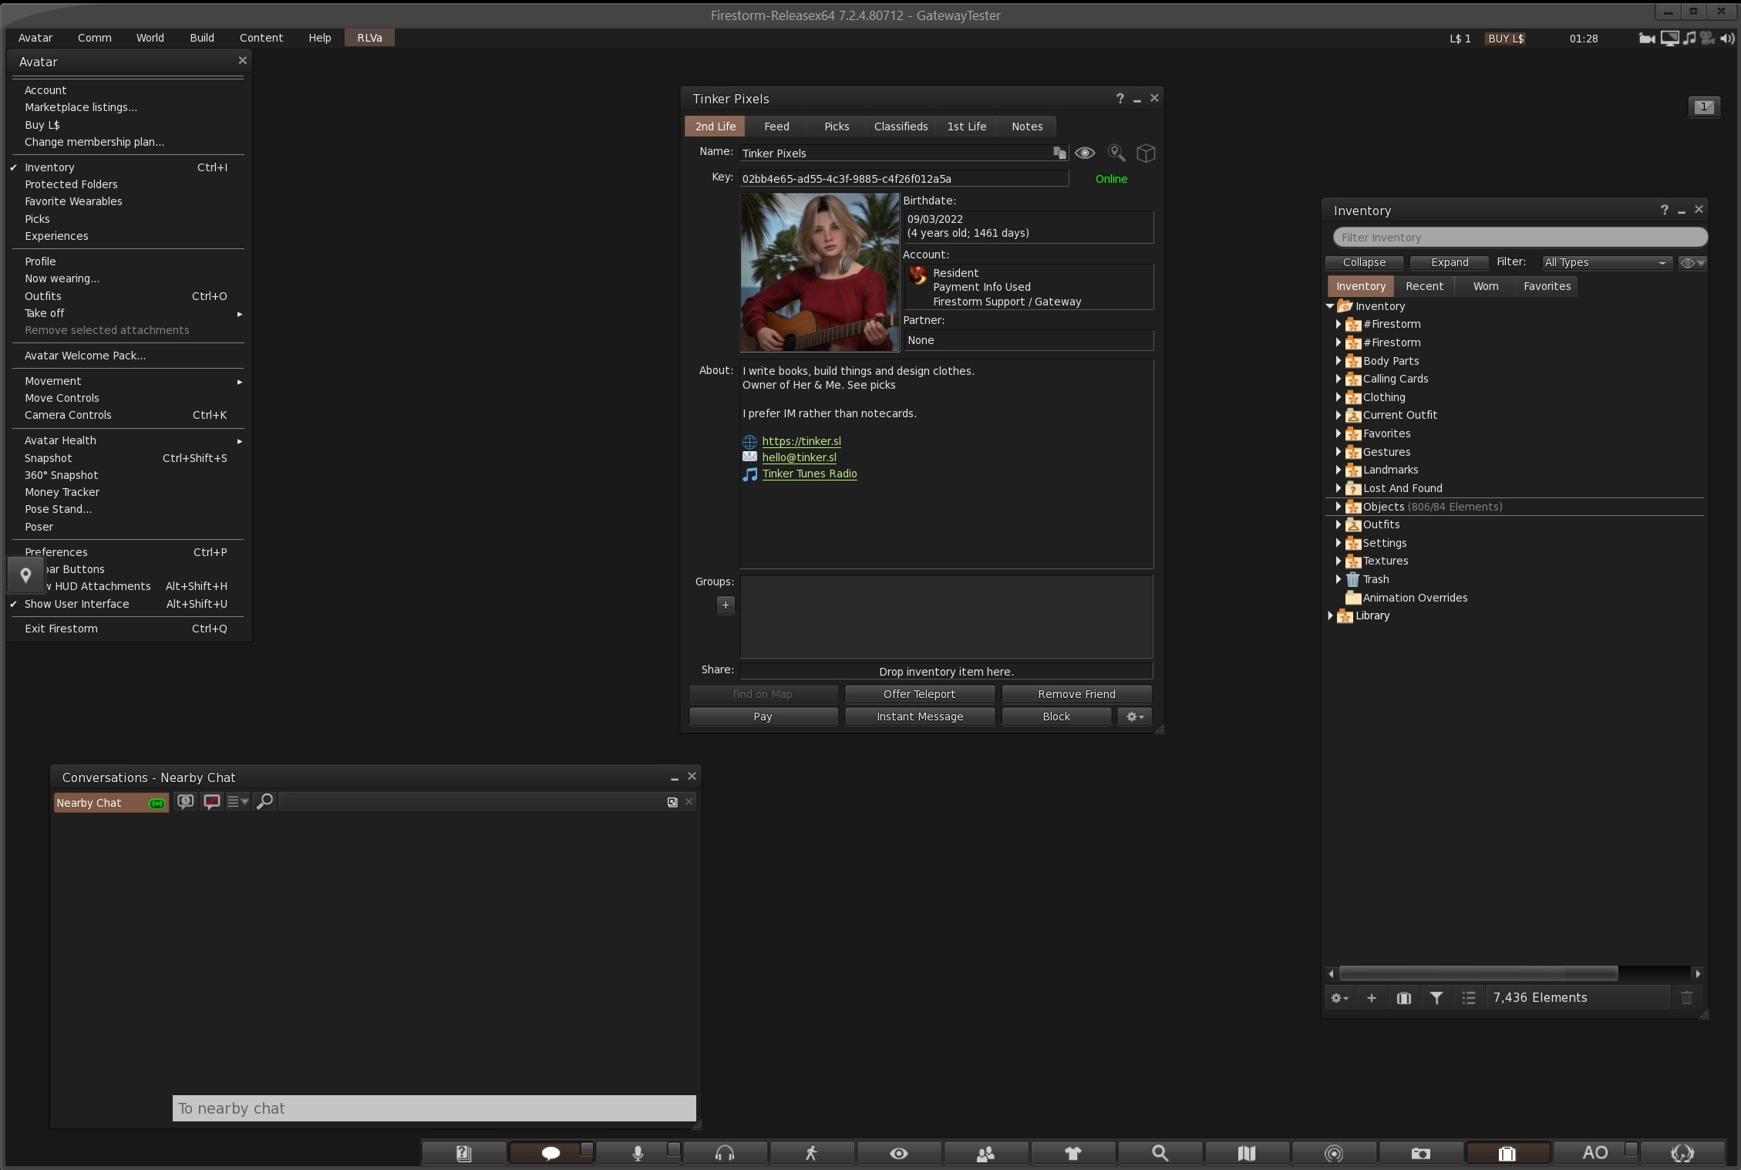Open the gear menu dropdown in Inventory footer

point(1339,997)
